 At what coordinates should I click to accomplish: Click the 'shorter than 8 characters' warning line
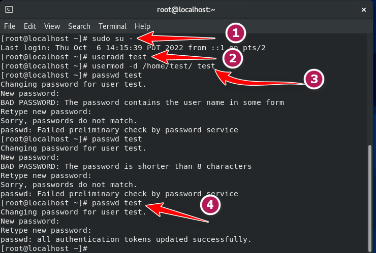tap(126, 166)
